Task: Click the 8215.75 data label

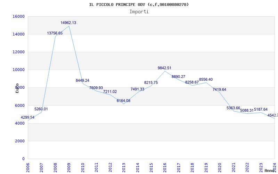Action: [151, 82]
